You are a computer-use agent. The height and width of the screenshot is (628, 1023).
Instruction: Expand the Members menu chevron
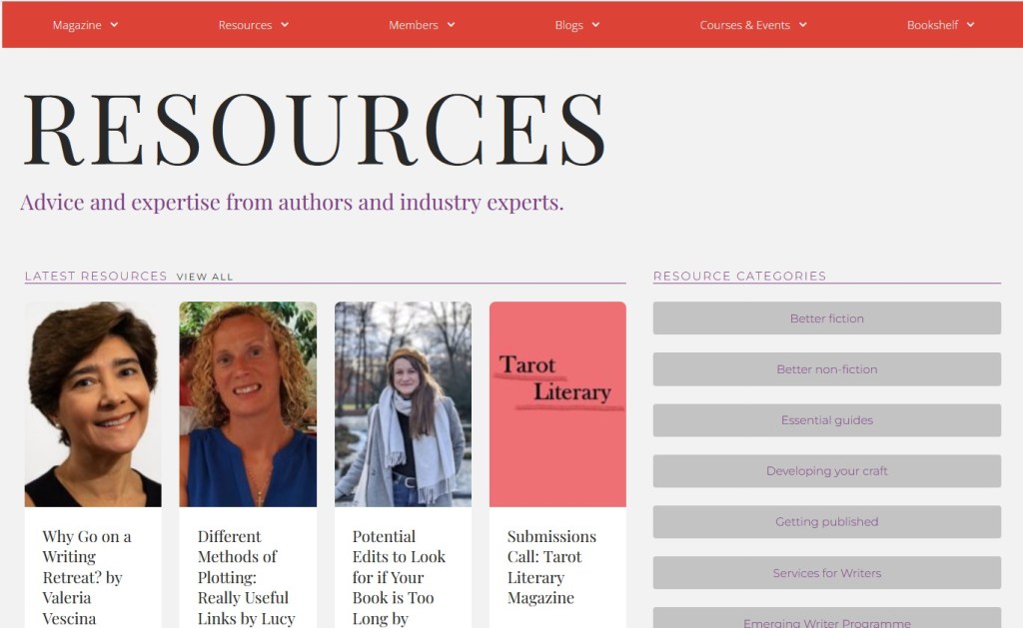[x=451, y=25]
